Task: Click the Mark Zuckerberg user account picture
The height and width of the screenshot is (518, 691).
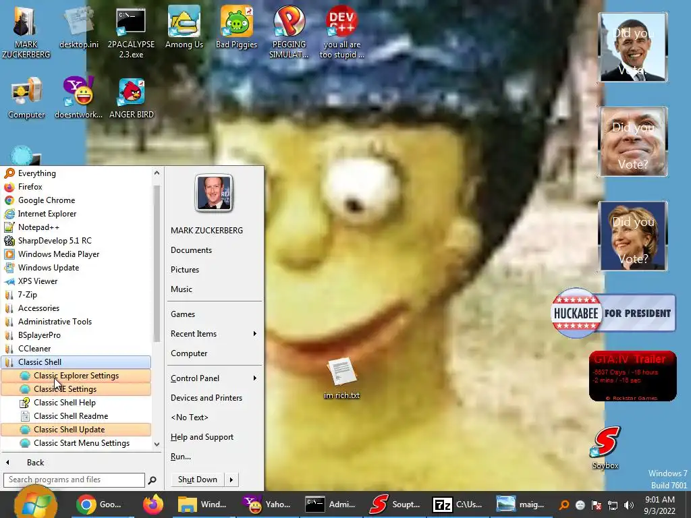Action: pos(214,193)
